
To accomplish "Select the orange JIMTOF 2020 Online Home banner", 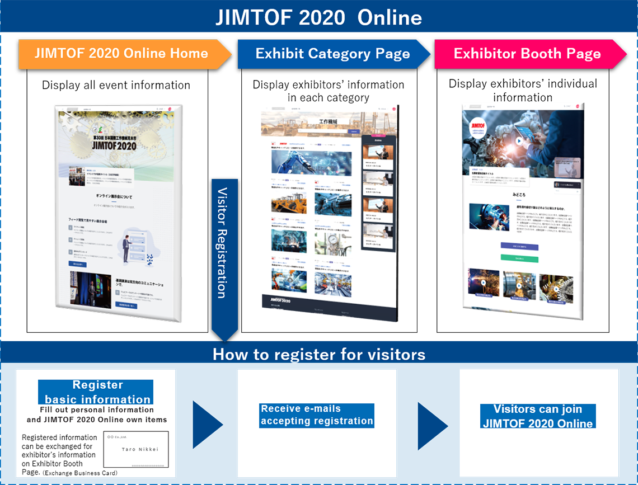I will click(124, 54).
